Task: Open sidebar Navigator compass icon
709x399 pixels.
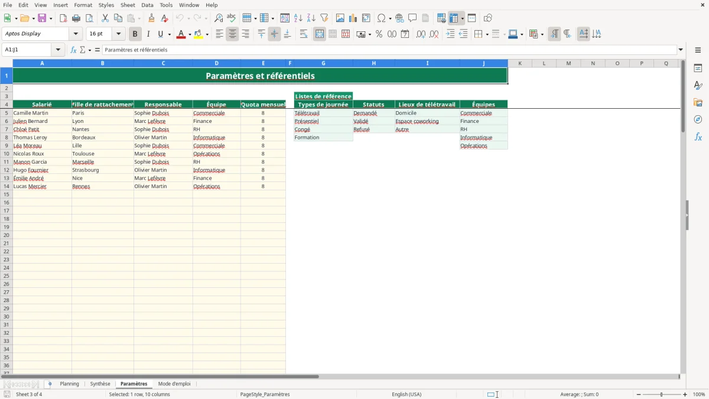Action: 698,119
